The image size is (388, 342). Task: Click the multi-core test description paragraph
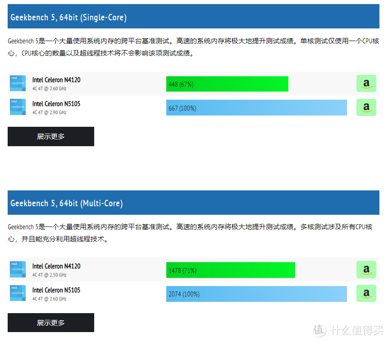[190, 233]
